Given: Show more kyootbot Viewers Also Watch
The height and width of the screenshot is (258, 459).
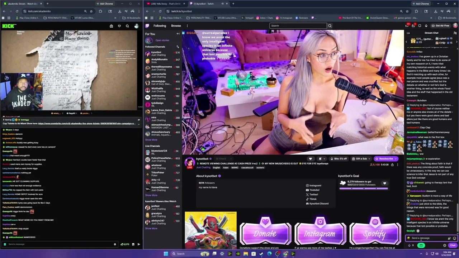Looking at the screenshot, I should pyautogui.click(x=151, y=228).
